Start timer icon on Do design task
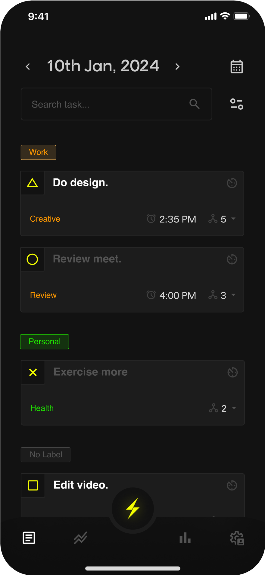265x575 pixels. [232, 183]
